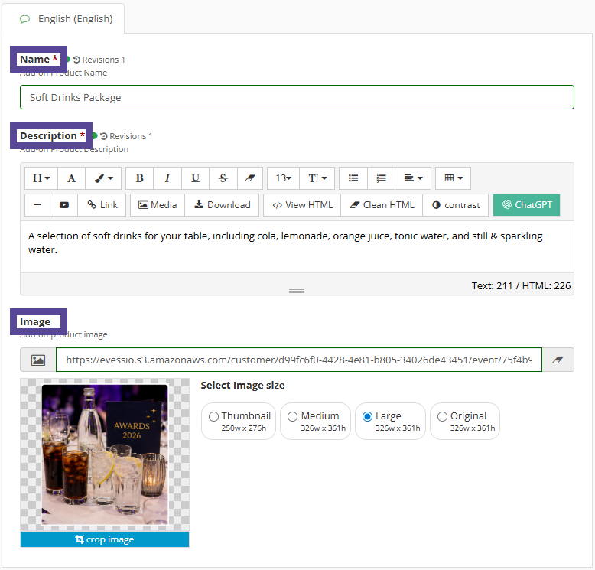Insert an unordered bullet list

(353, 178)
